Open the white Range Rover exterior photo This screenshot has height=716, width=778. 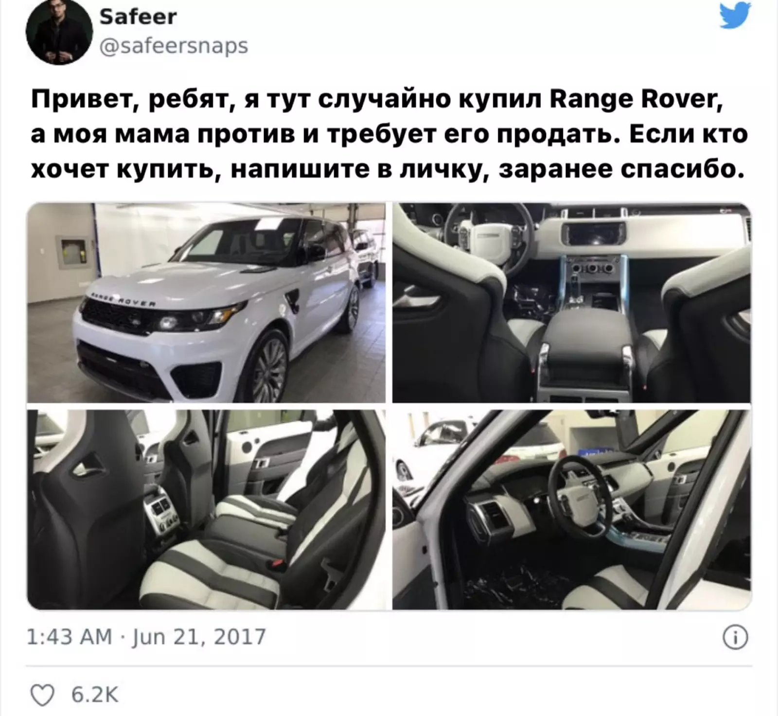[206, 303]
